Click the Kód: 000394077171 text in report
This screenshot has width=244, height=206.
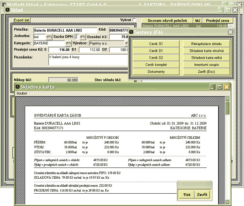pos(49,128)
